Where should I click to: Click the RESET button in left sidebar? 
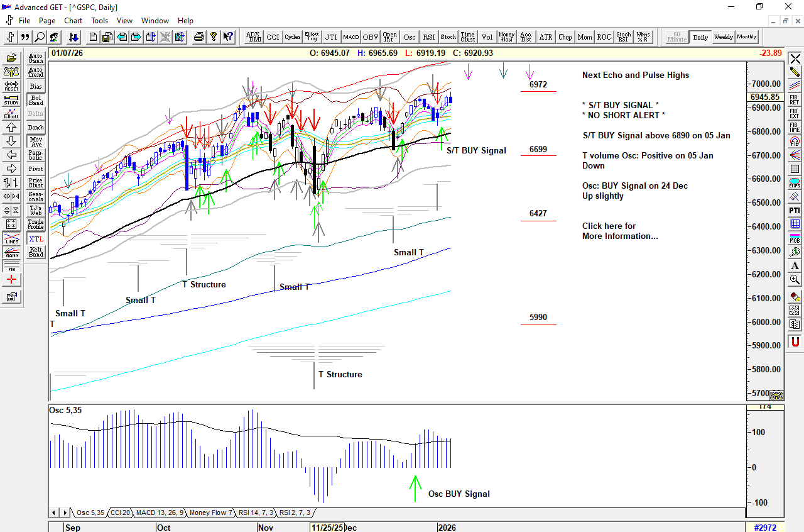tap(11, 86)
